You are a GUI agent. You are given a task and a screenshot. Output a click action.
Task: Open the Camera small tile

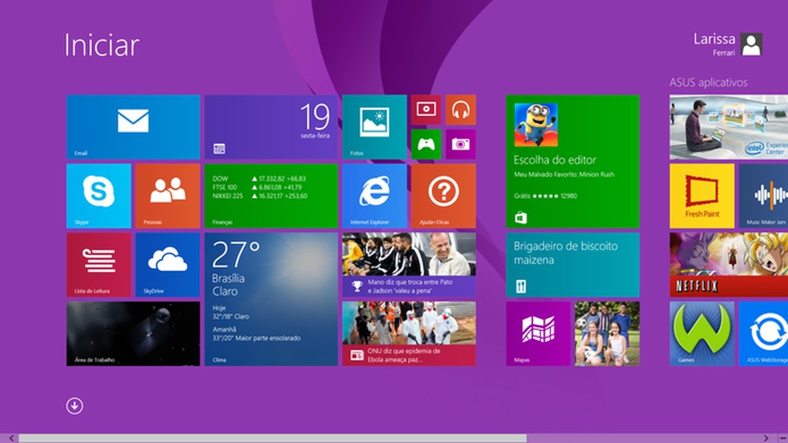[460, 144]
